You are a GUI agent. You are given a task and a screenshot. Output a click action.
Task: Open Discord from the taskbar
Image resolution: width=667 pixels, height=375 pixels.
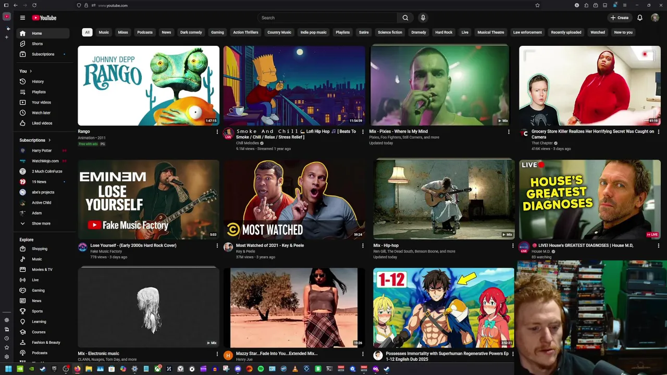click(x=238, y=369)
